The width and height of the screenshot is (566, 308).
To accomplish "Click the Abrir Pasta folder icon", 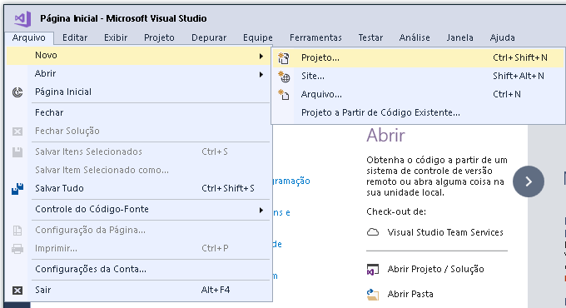I will pos(373,295).
